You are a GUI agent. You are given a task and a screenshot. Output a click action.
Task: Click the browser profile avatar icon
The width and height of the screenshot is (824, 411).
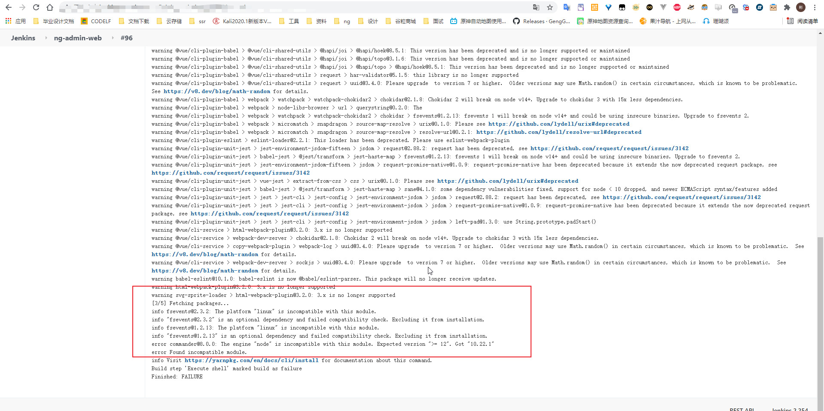click(800, 7)
